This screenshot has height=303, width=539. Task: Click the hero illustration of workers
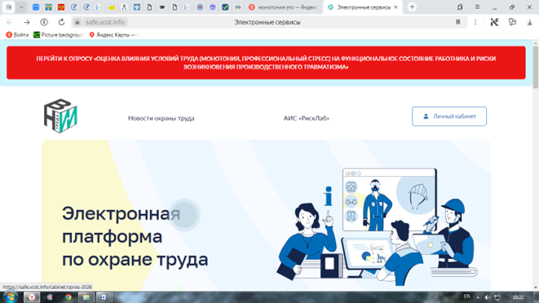(x=377, y=226)
